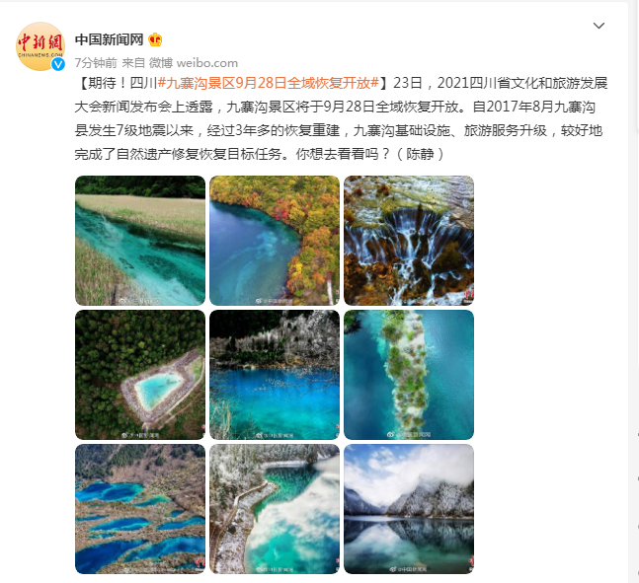Expand the post options chevron menu

point(599,26)
